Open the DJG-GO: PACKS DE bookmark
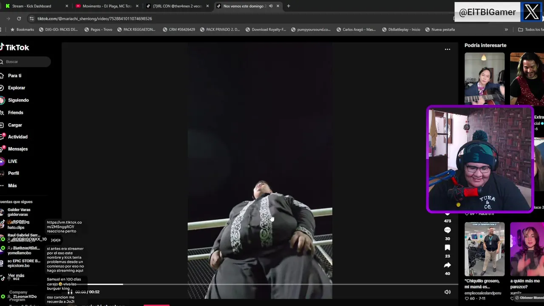This screenshot has width=544, height=306. pos(58,30)
